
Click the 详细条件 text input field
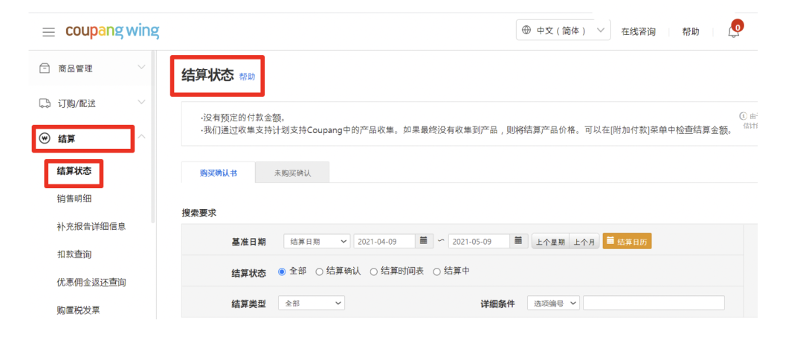click(x=654, y=303)
